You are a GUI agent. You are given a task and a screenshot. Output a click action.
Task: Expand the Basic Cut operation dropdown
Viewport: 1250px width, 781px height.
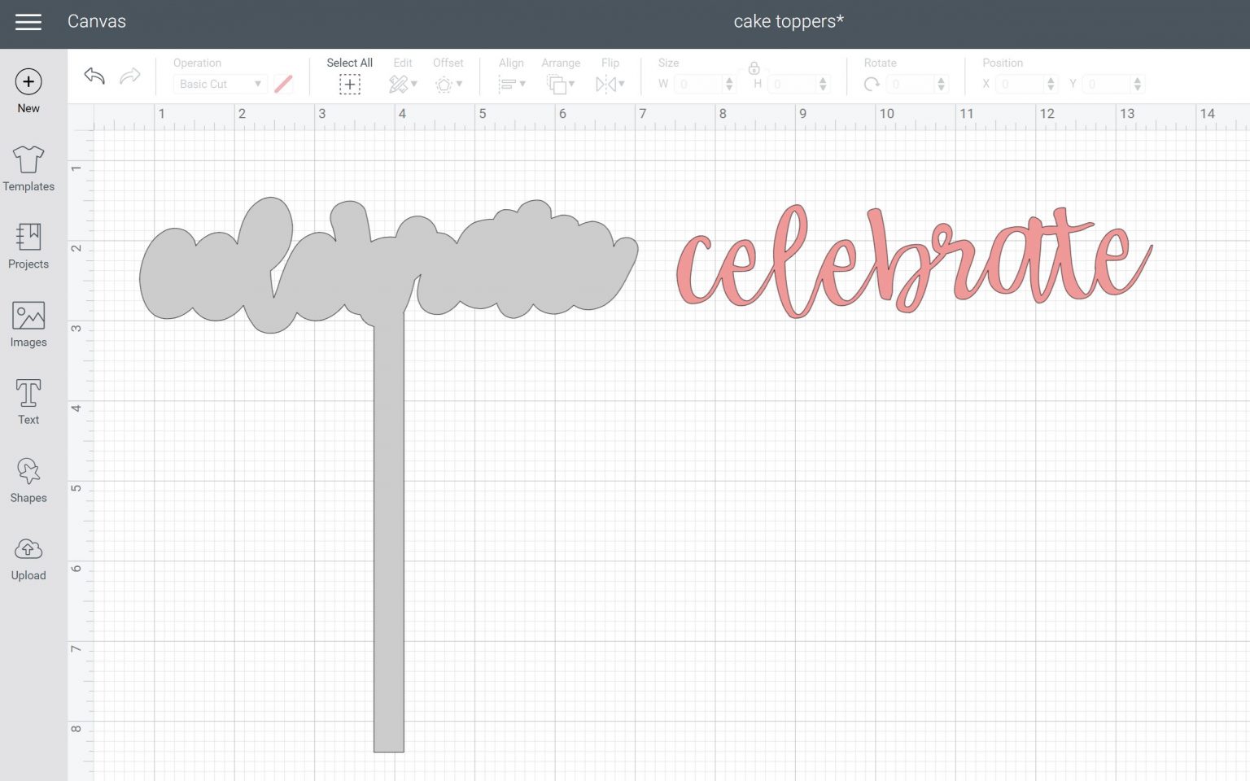click(220, 84)
